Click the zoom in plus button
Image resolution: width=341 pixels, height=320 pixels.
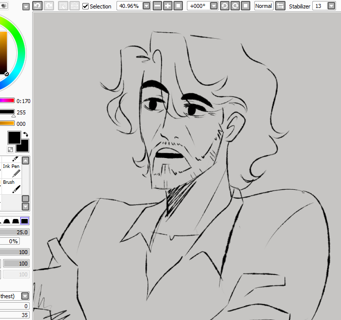coord(168,6)
